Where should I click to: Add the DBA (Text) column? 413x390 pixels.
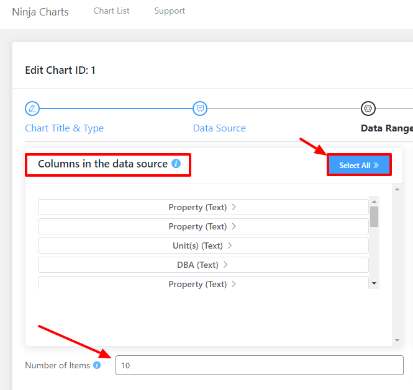(x=202, y=265)
